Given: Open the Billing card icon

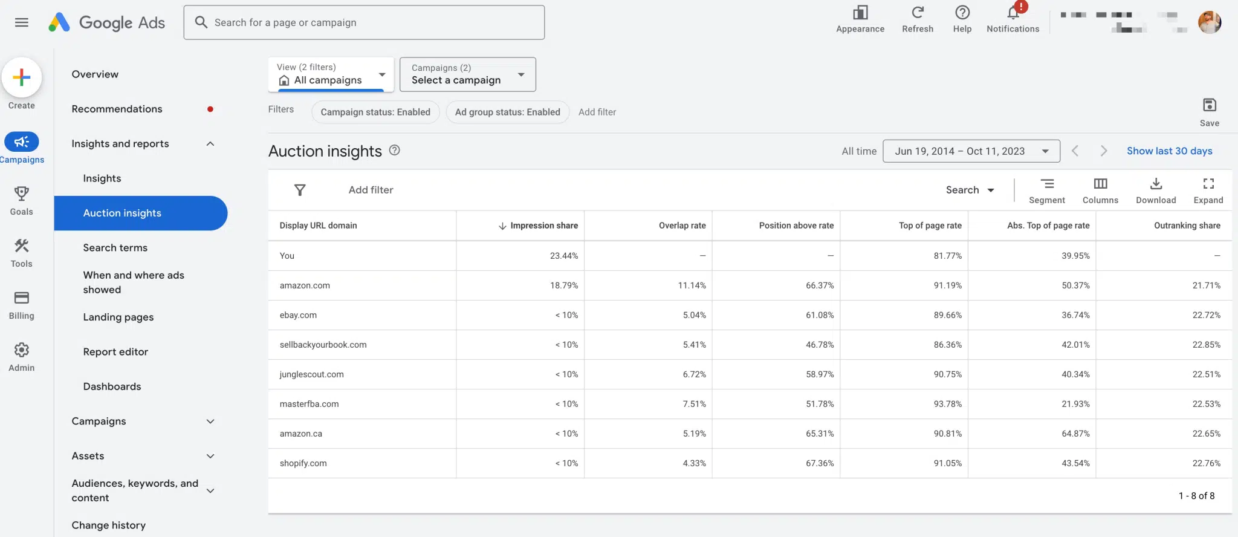Looking at the screenshot, I should [x=22, y=298].
